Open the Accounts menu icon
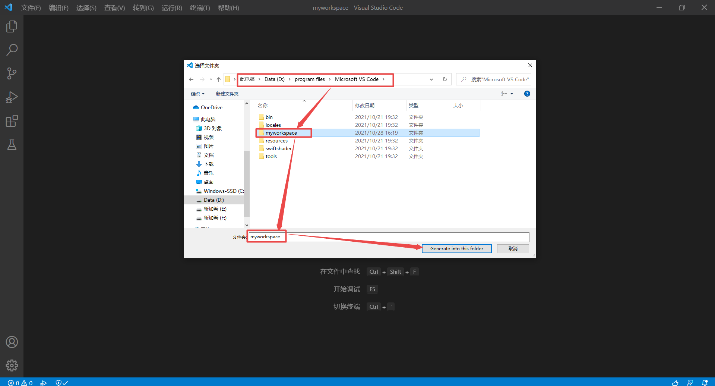Screen dimensions: 715x386 click(x=12, y=342)
